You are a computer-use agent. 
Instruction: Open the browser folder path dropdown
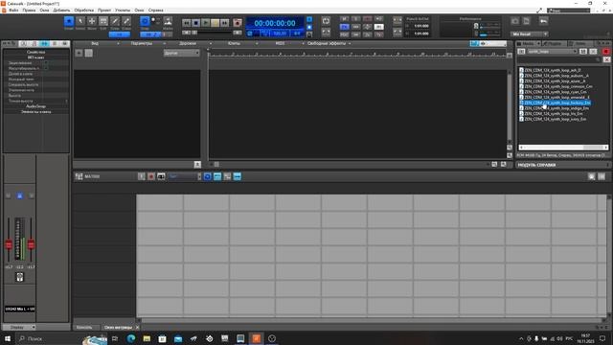point(552,51)
